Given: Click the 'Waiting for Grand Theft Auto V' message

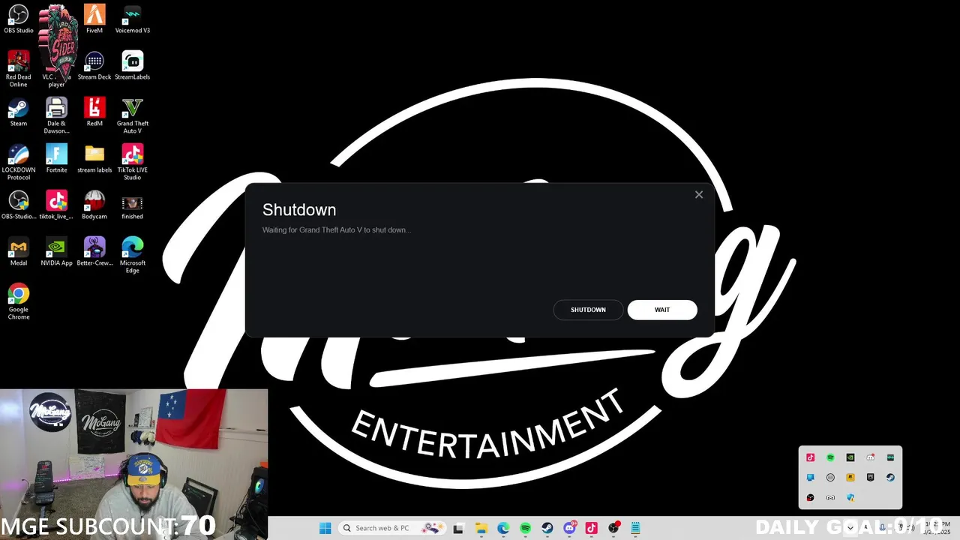Looking at the screenshot, I should (337, 230).
